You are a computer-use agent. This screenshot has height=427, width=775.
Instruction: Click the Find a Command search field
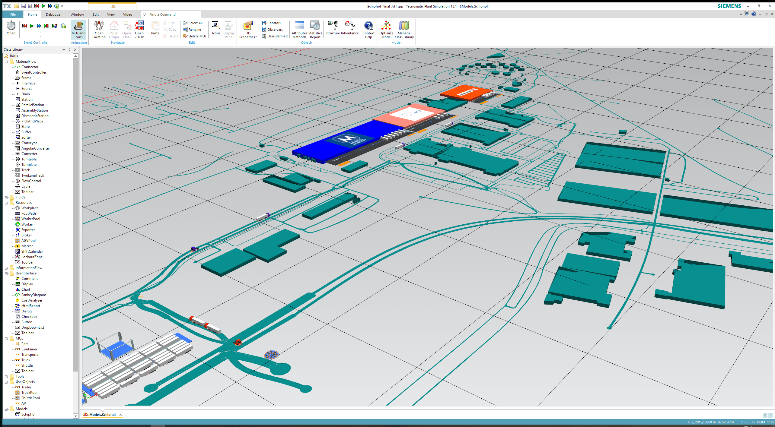[171, 14]
